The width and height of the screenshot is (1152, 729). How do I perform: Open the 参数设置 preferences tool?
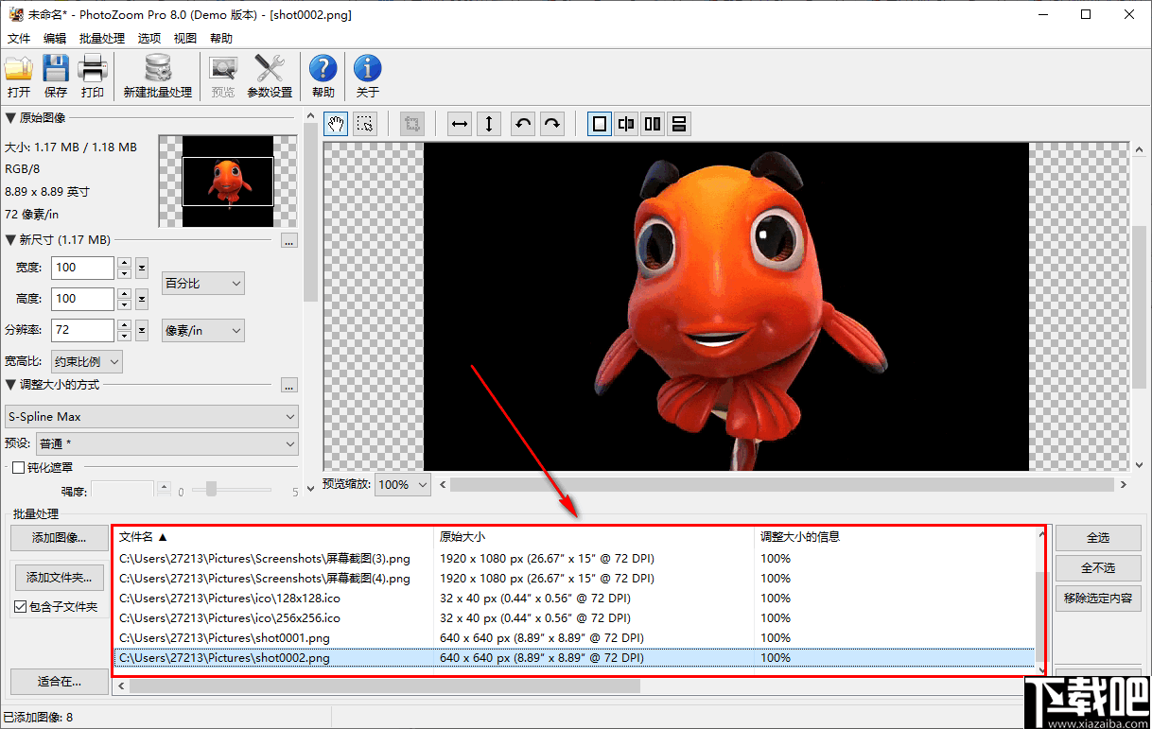(x=270, y=77)
